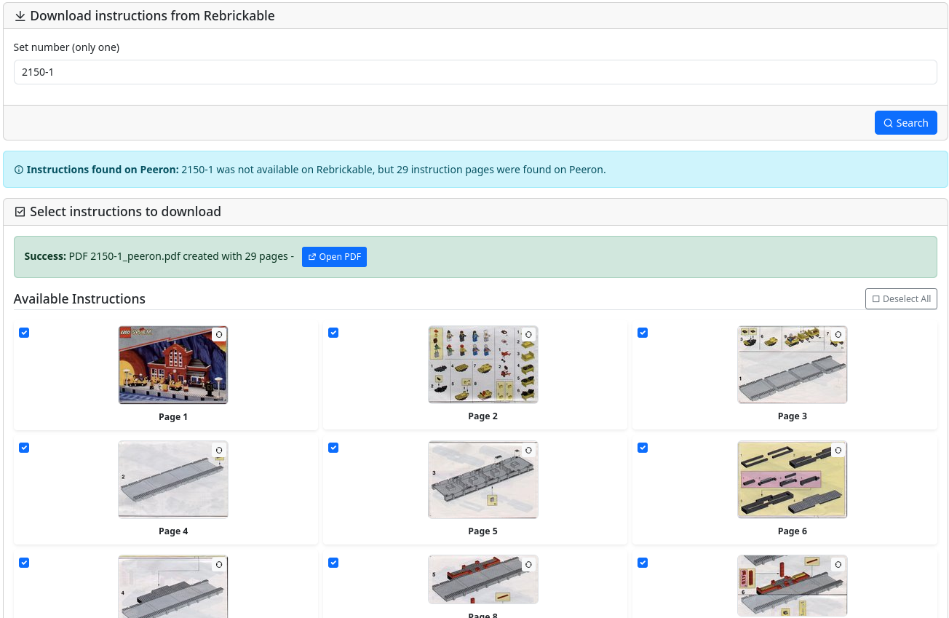Uncheck the Page 1 checkbox
The image size is (949, 618).
click(24, 333)
